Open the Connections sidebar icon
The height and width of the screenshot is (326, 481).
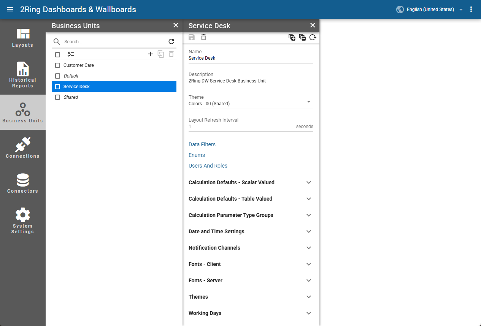23,148
